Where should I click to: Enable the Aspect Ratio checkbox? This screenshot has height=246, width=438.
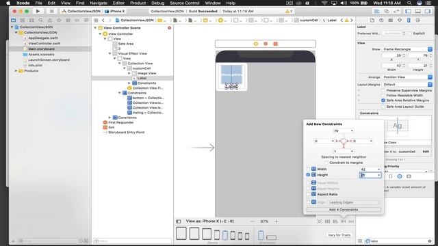point(308,194)
